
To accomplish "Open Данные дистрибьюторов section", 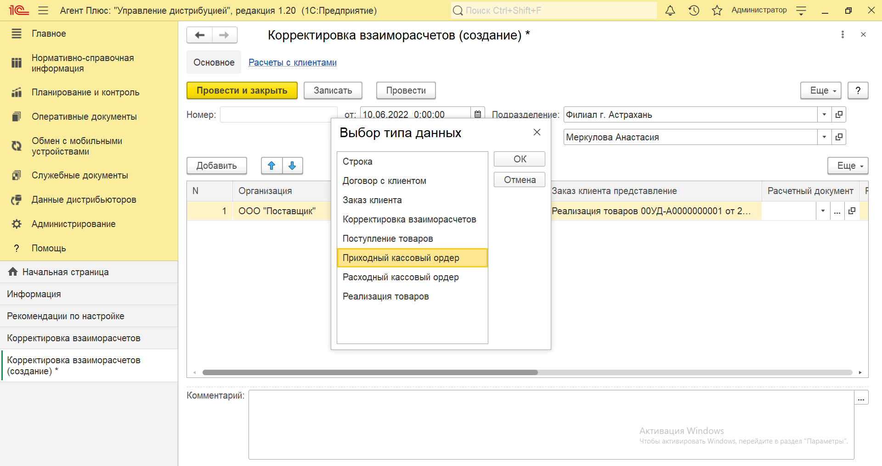I will pyautogui.click(x=89, y=200).
